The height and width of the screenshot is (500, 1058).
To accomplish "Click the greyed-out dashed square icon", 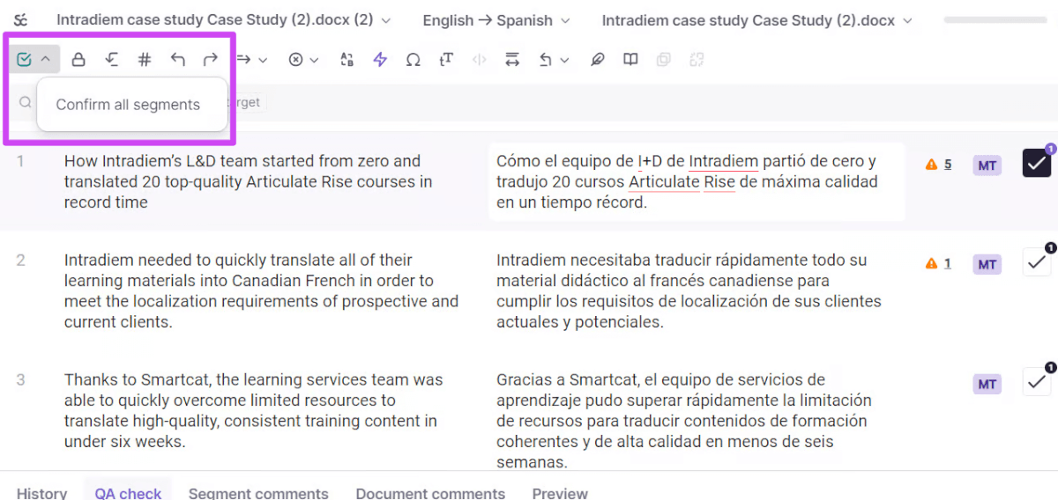I will (x=697, y=60).
